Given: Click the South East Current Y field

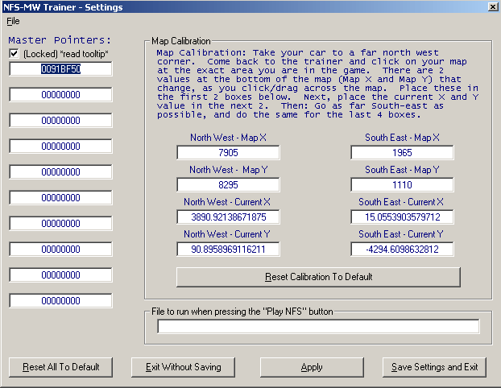Looking at the screenshot, I should 402,249.
